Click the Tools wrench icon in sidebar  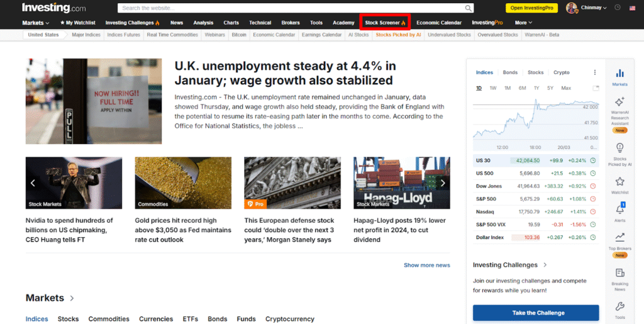(619, 307)
